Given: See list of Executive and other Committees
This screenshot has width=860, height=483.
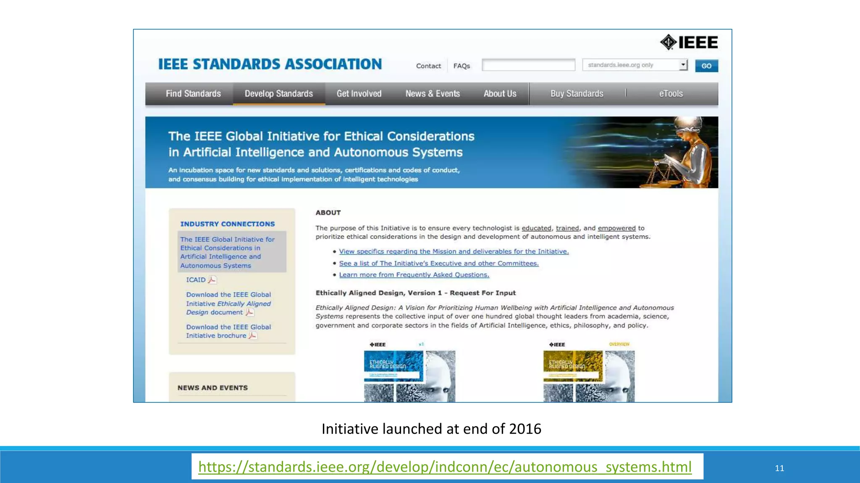Looking at the screenshot, I should pyautogui.click(x=439, y=263).
